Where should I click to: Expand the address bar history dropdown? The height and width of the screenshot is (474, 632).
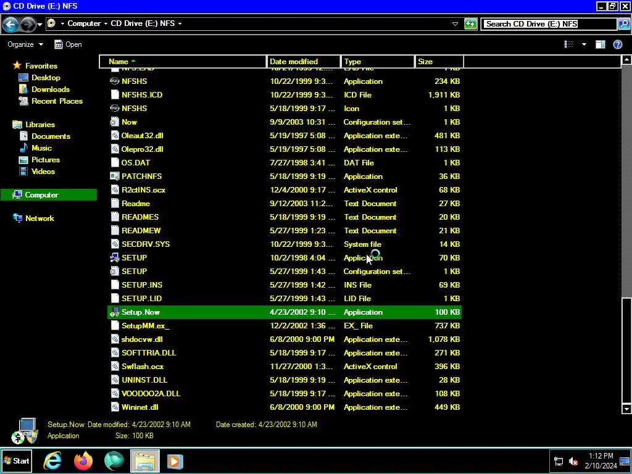(x=455, y=24)
